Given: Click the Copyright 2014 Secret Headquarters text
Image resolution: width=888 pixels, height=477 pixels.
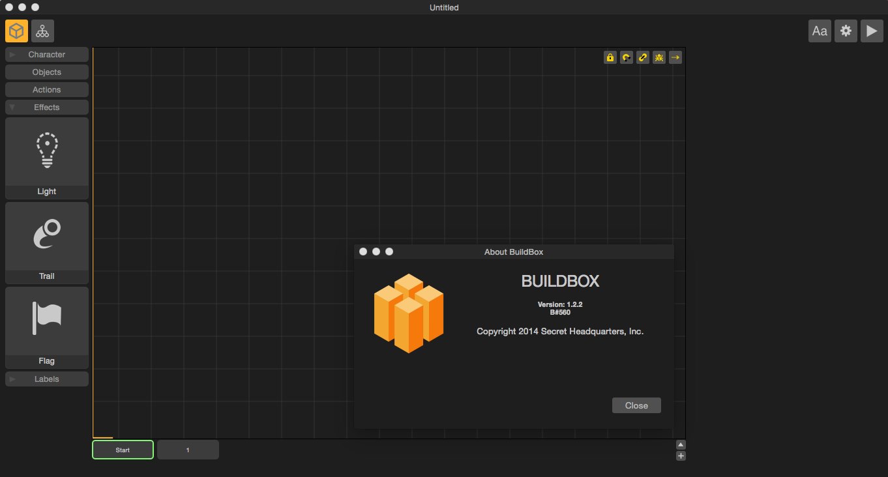Looking at the screenshot, I should pos(560,332).
